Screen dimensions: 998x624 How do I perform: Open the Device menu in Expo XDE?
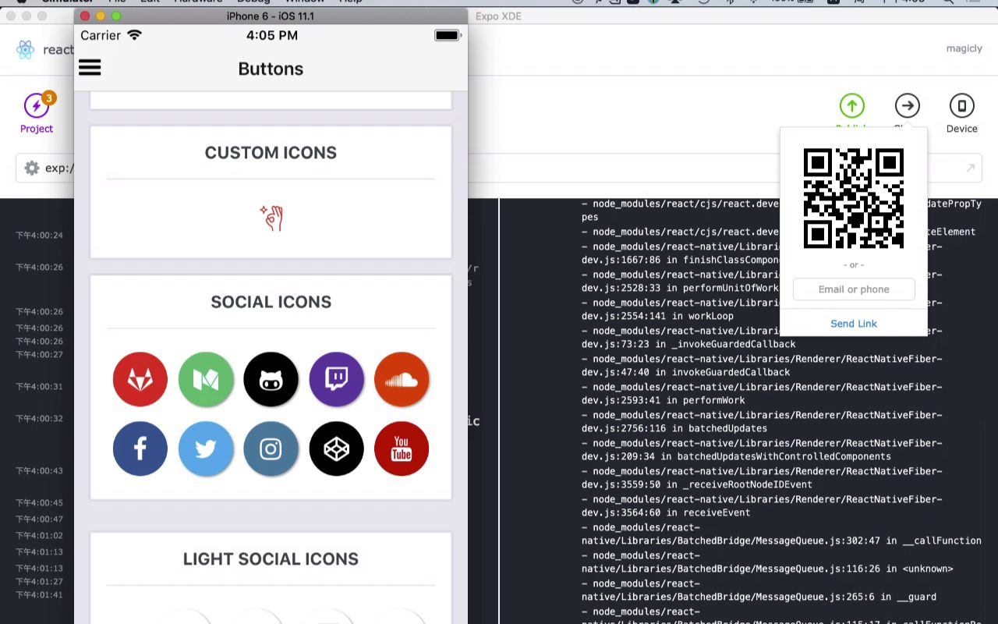tap(961, 113)
